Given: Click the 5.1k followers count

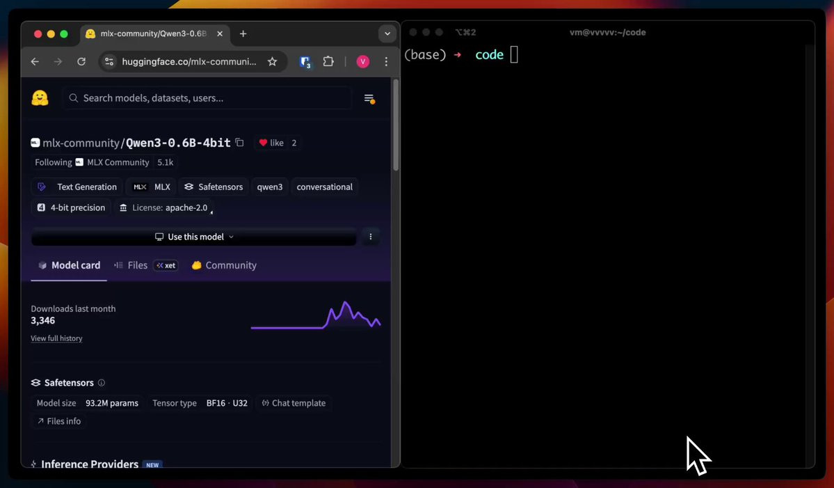Looking at the screenshot, I should pyautogui.click(x=165, y=162).
